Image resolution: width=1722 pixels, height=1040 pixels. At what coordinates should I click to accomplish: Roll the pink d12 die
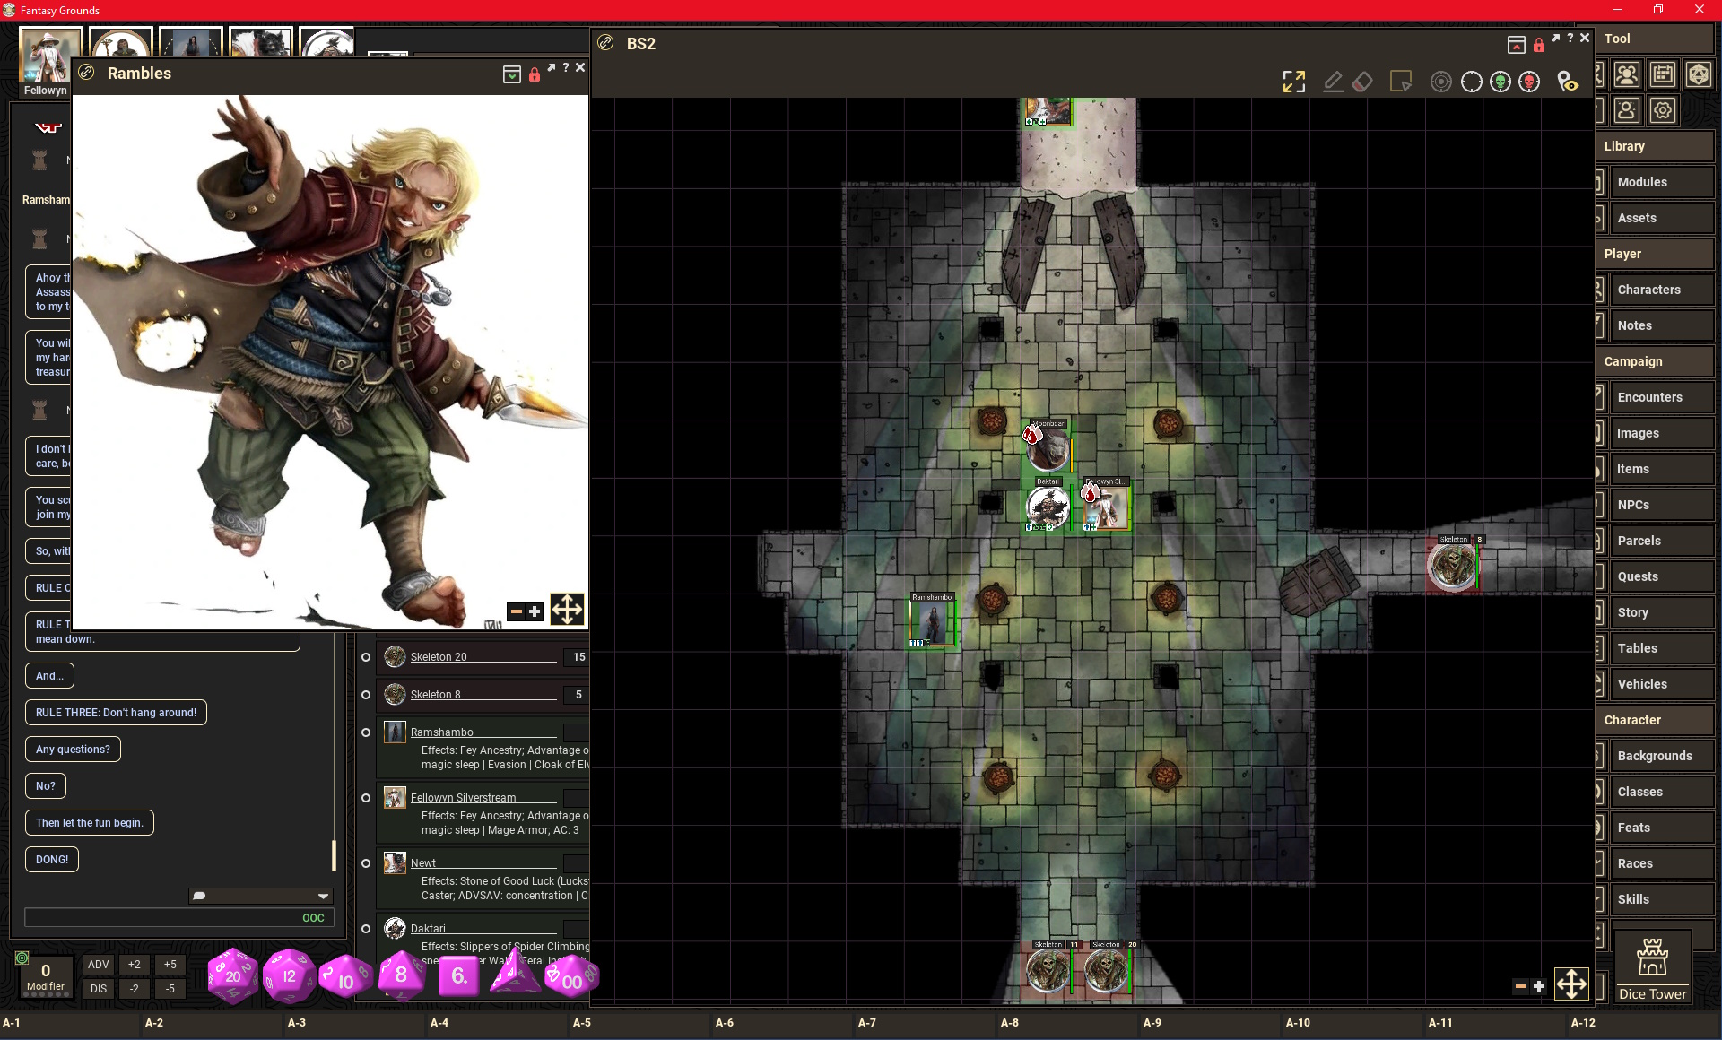click(289, 975)
